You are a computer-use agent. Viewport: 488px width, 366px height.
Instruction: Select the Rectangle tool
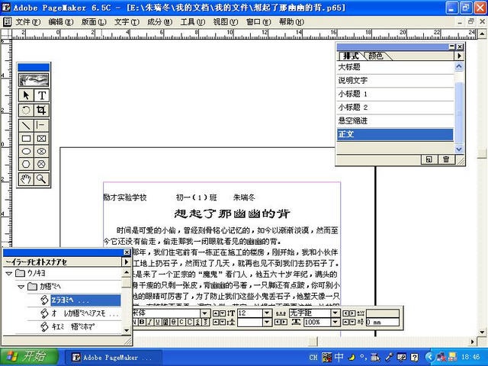coord(26,138)
